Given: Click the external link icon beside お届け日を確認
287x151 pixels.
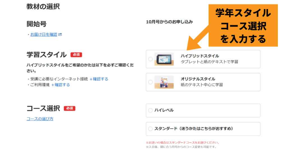Looking at the screenshot, I should (60, 35).
